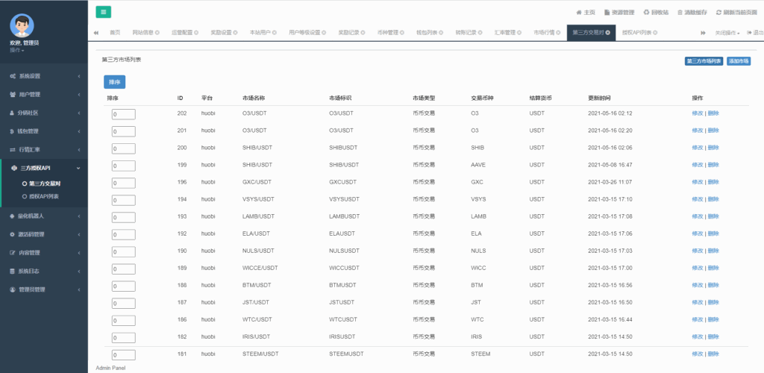Switch to the 奖励记录 tab
This screenshot has height=373, width=764.
pyautogui.click(x=352, y=33)
